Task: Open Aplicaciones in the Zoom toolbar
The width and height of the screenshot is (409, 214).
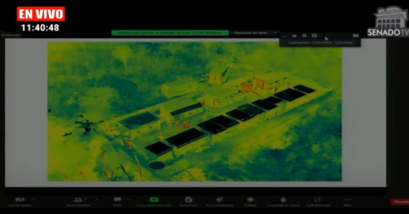Action: 317,202
